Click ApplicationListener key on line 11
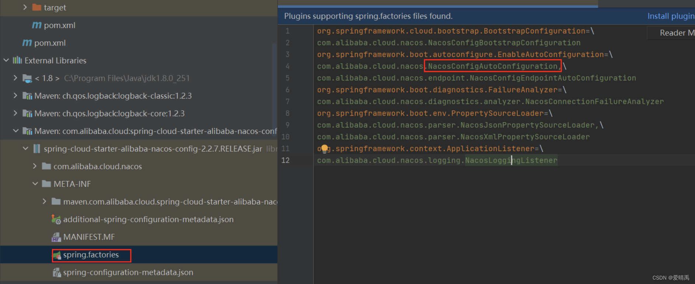Viewport: 695px width, 284px height. [490, 149]
